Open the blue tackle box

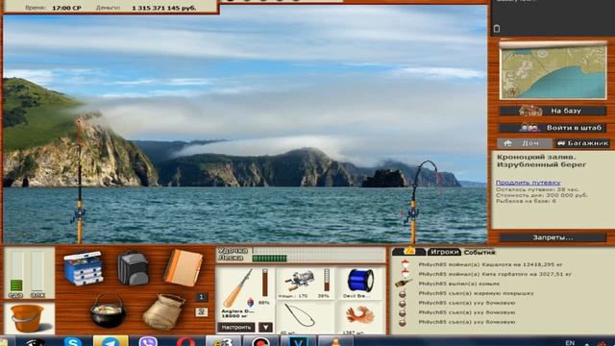(x=84, y=268)
